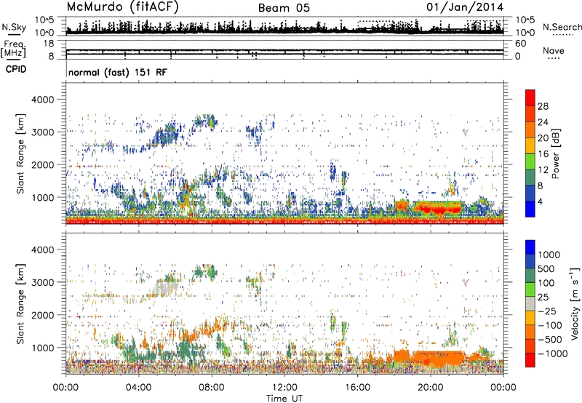Click 'normal (fast) 151 RF' text

118,72
